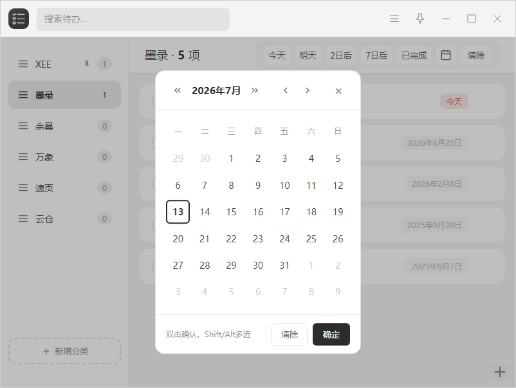Viewport: 516px width, 388px height.
Task: Click 清除 button in calendar footer
Action: click(290, 335)
